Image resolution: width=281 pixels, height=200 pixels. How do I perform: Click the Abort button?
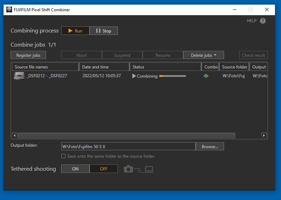pyautogui.click(x=81, y=55)
